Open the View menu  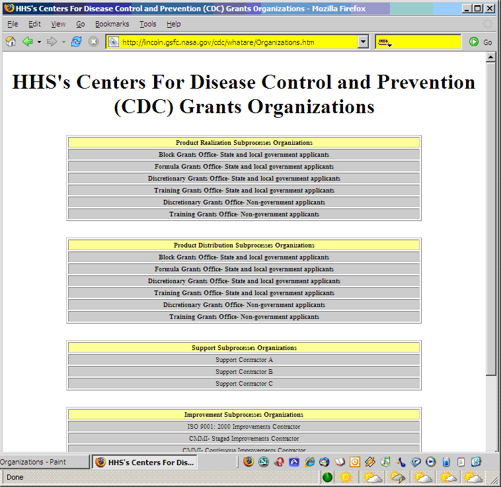[x=58, y=24]
